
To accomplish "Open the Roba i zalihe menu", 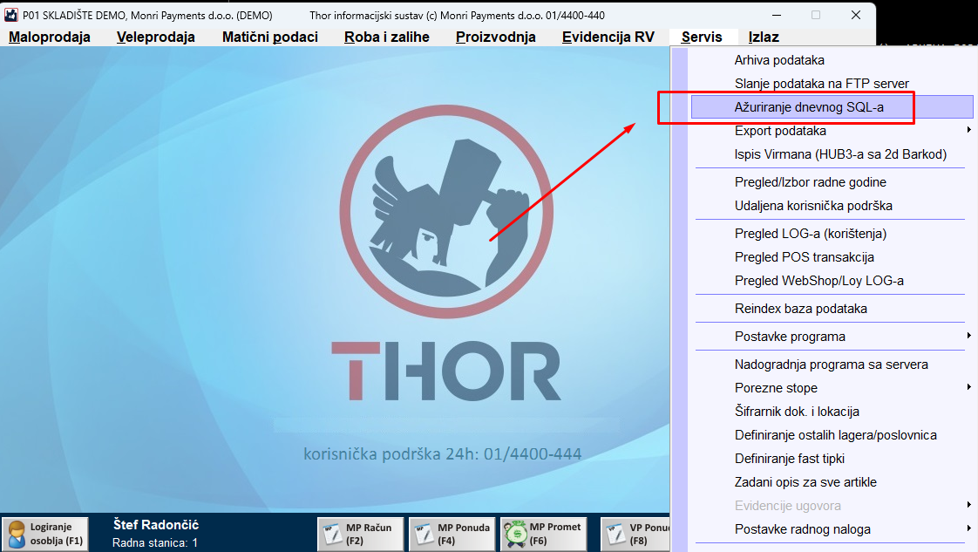I will 387,37.
